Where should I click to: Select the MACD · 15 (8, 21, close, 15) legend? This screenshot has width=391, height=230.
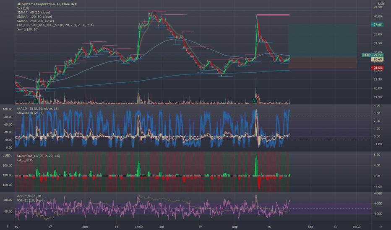coord(38,109)
